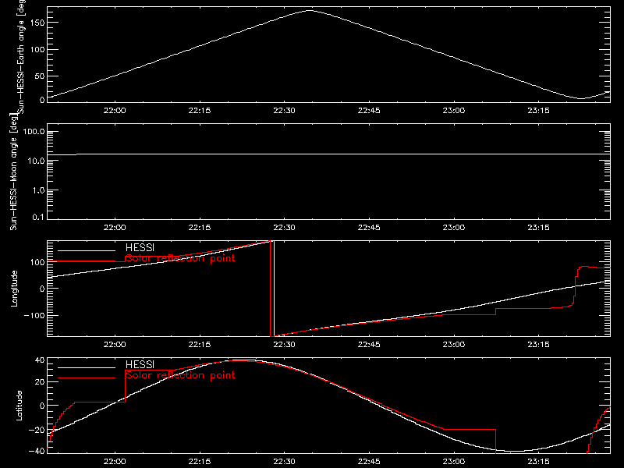Viewport: 624px width, 468px height.
Task: Click the -20 tick on Latitude axis
Action: coord(37,430)
